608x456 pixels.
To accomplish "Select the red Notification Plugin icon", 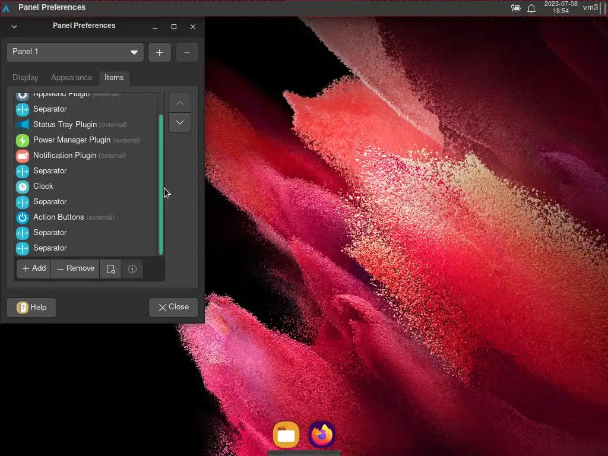I will (x=23, y=156).
